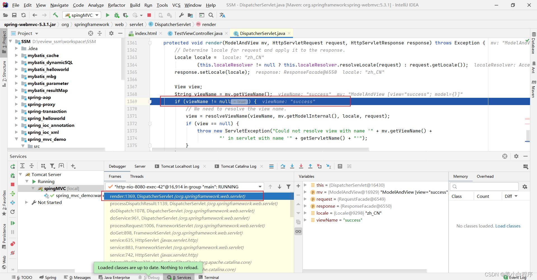The image size is (537, 280).
Task: Click the Load classes link
Action: tap(508, 226)
